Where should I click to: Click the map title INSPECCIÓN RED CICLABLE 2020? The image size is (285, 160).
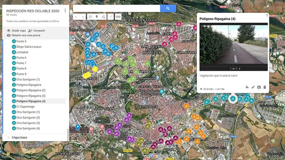(33, 11)
